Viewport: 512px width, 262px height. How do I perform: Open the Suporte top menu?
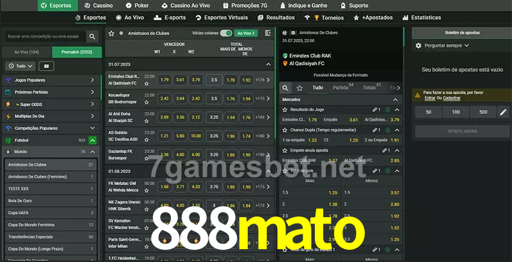tap(354, 6)
